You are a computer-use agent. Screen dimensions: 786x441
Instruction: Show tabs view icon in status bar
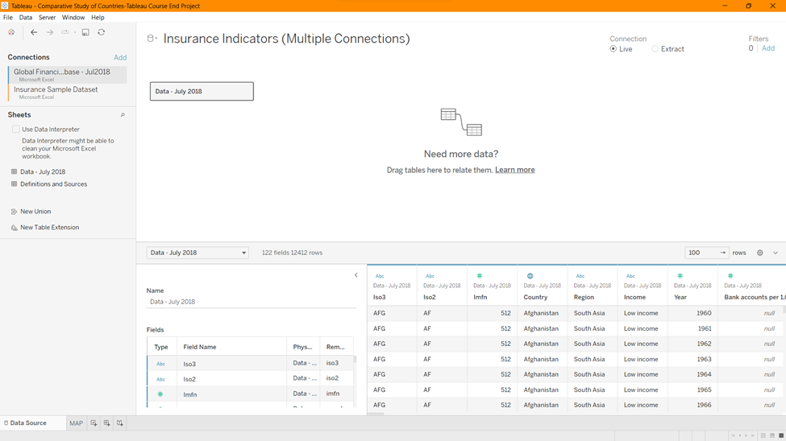781,435
